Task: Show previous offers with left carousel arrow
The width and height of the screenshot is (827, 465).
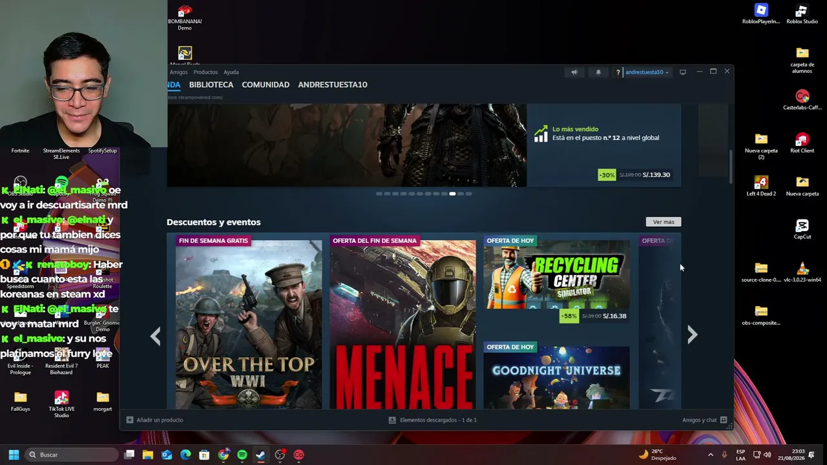Action: [x=156, y=336]
